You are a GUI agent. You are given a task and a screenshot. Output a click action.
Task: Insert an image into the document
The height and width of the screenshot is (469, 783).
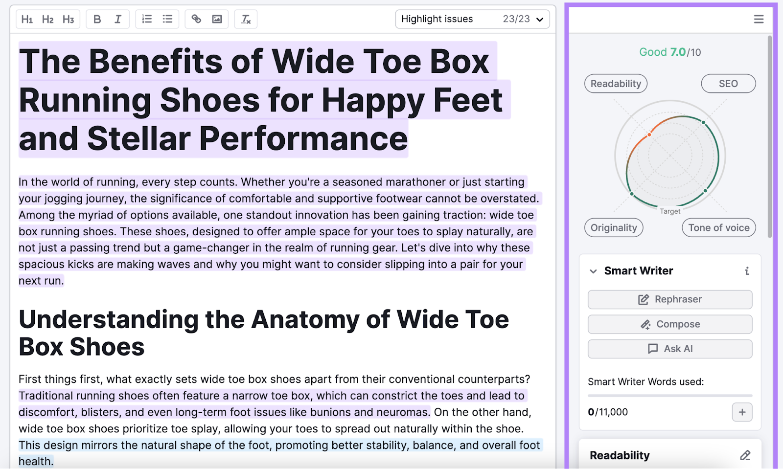click(x=216, y=19)
